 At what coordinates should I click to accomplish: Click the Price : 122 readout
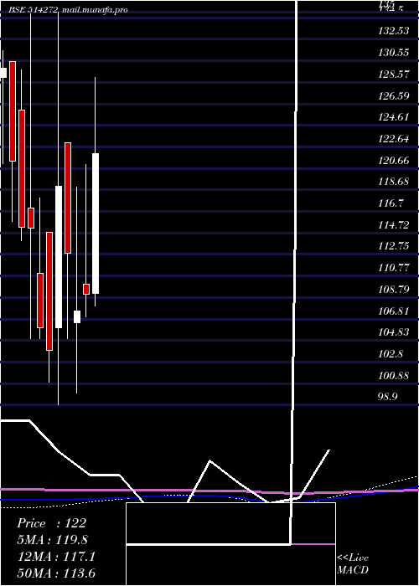pos(52,523)
